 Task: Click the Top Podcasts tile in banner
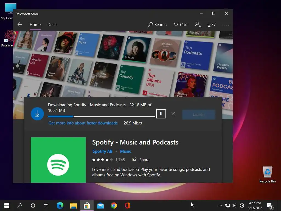click(x=196, y=55)
